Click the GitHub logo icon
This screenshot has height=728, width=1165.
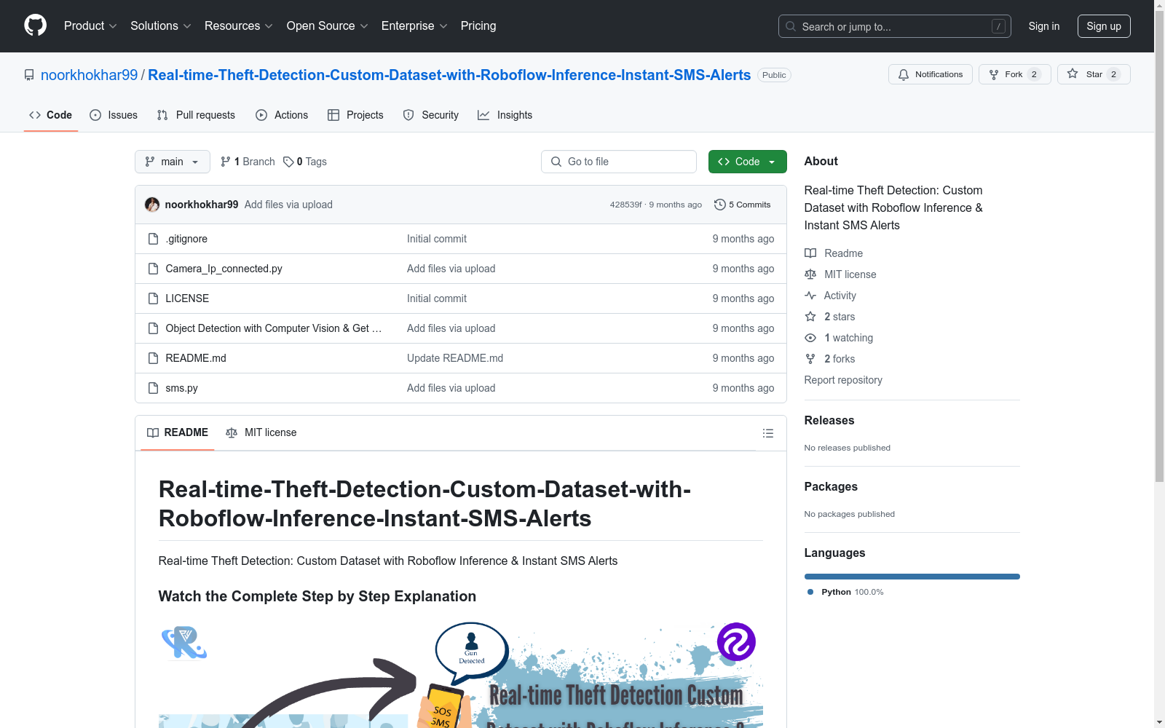35,25
